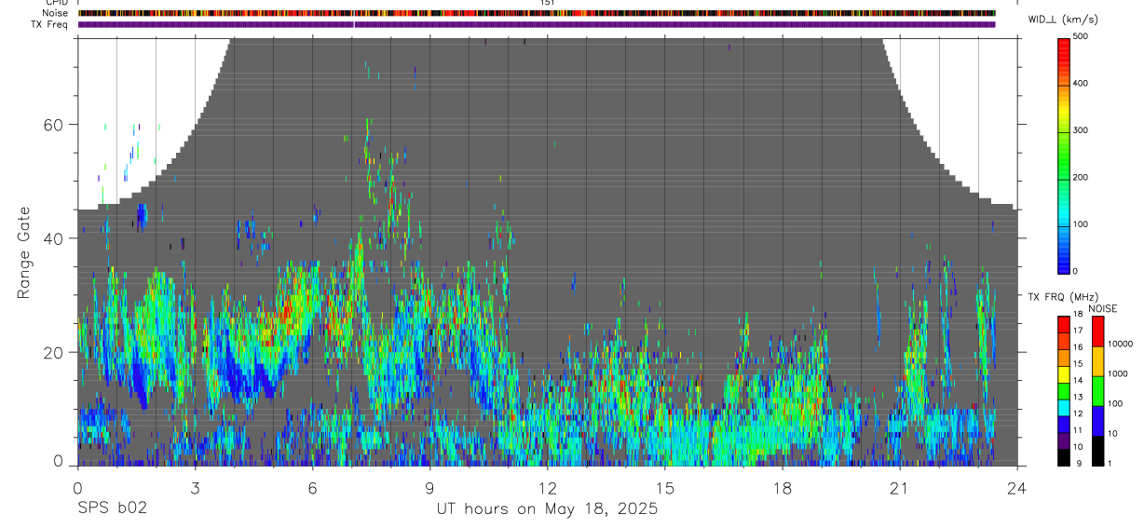1144x528 pixels.
Task: Click the 100 label on the NOISE scale
Action: coord(1116,404)
